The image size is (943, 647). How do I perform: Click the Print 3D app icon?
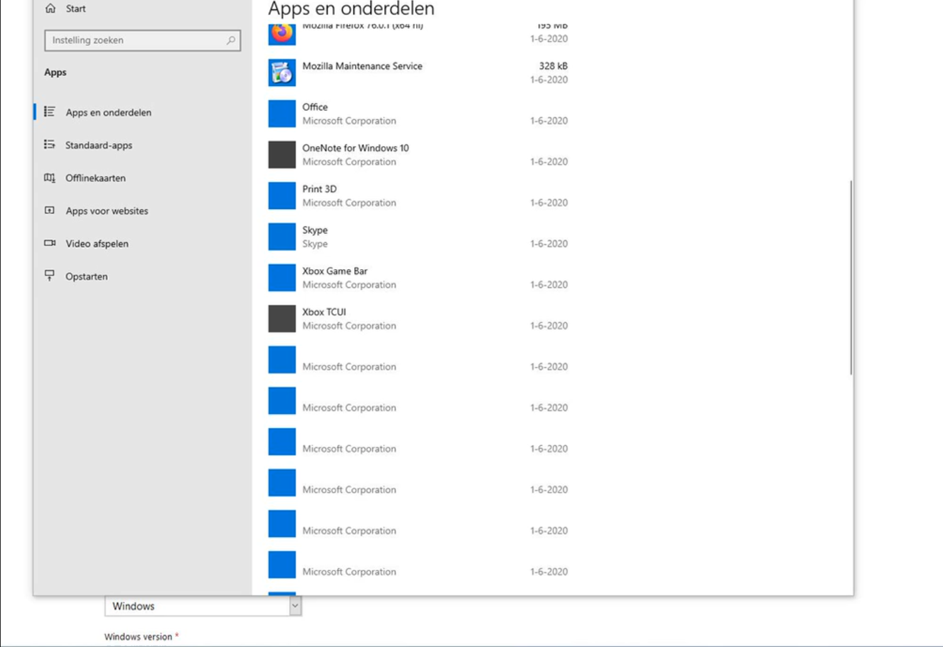[282, 196]
